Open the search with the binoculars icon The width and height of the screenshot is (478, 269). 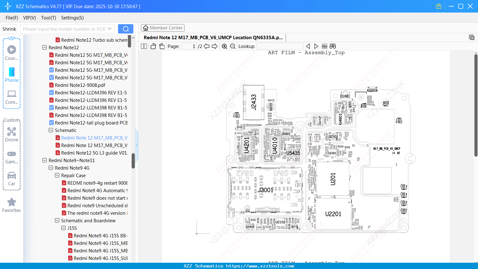point(332,46)
